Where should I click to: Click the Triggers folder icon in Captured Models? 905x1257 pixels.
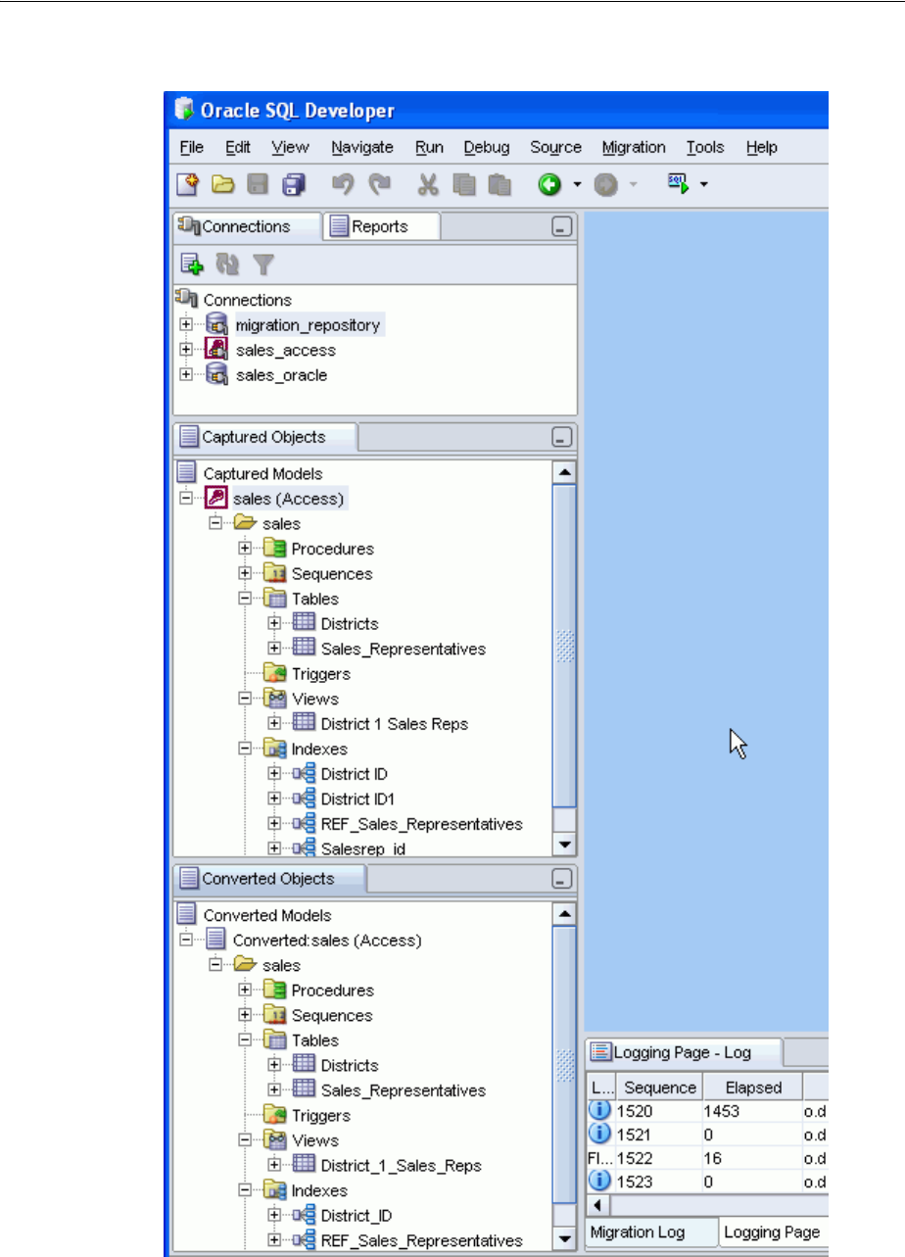[274, 674]
